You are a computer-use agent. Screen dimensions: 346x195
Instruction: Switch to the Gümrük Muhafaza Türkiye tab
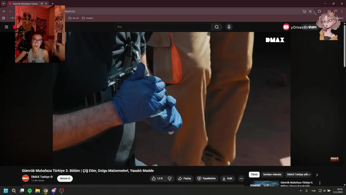coord(25,4)
